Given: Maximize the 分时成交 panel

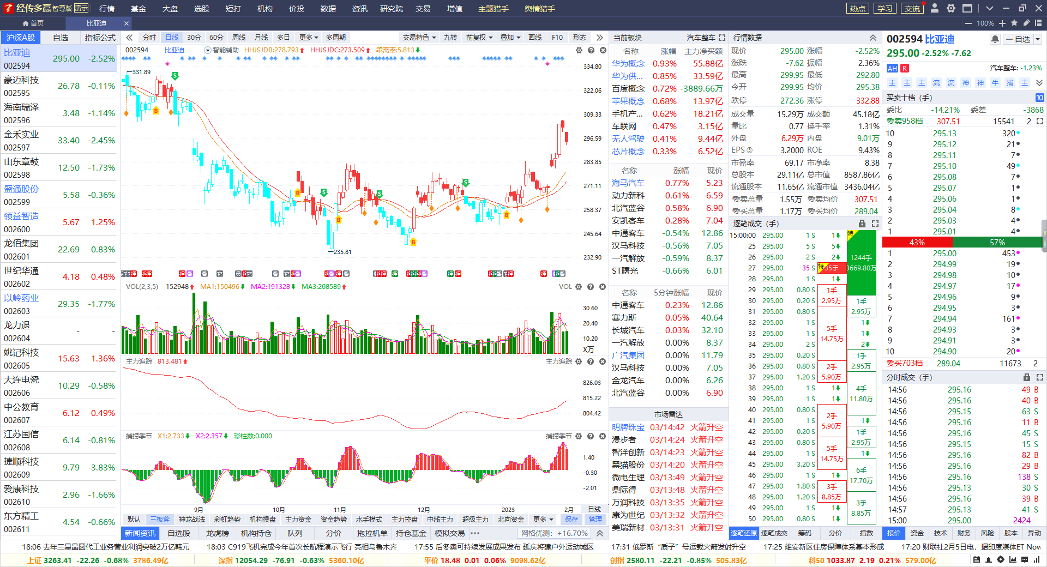Looking at the screenshot, I should 1040,377.
